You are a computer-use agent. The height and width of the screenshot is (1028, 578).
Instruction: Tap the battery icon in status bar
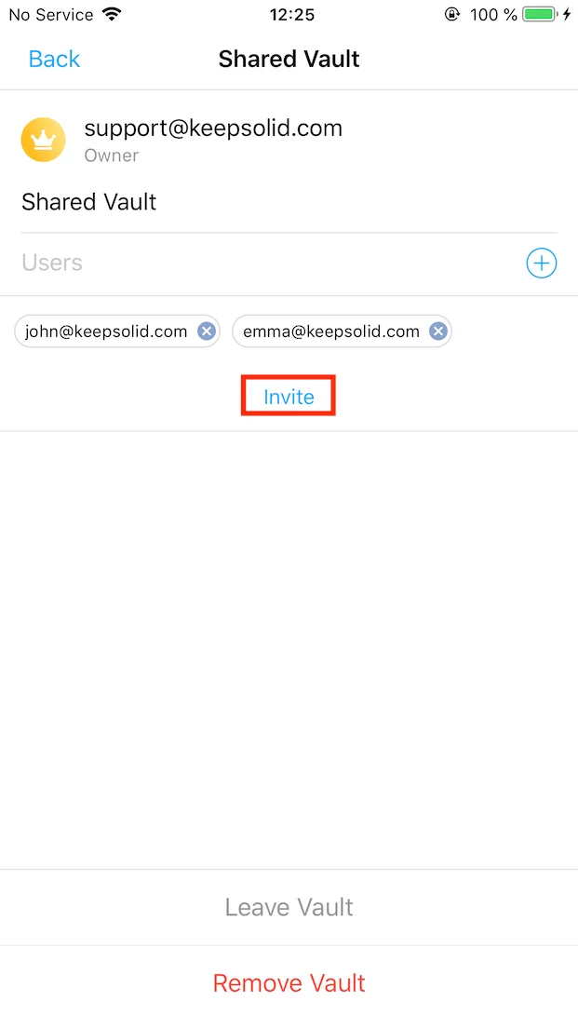tap(540, 14)
